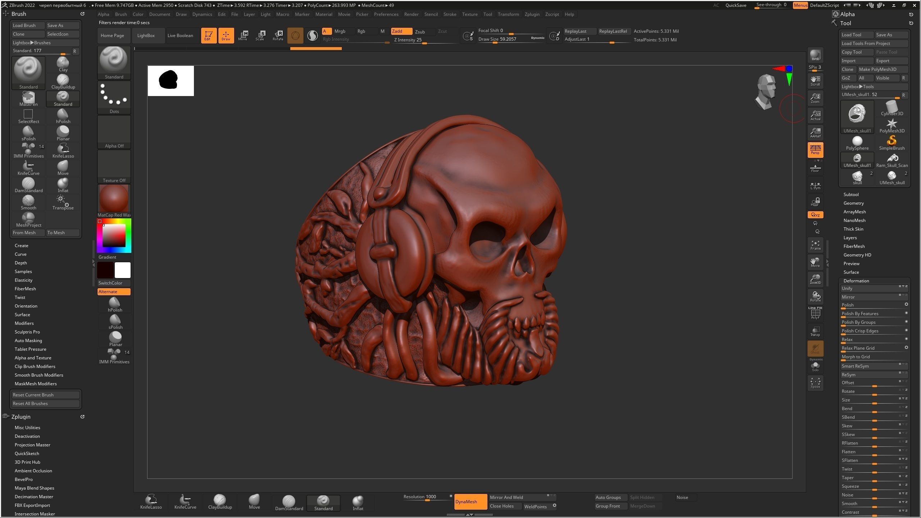Open the Stroke menu
Viewport: 921px width, 518px height.
[449, 14]
